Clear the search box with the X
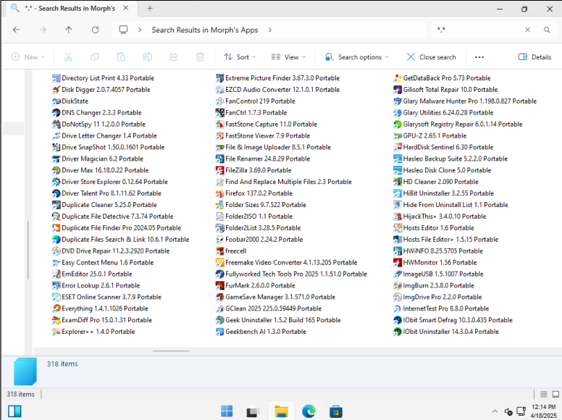The width and height of the screenshot is (562, 420). click(x=527, y=30)
